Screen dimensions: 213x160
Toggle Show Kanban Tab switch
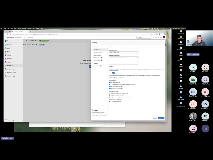[110, 87]
